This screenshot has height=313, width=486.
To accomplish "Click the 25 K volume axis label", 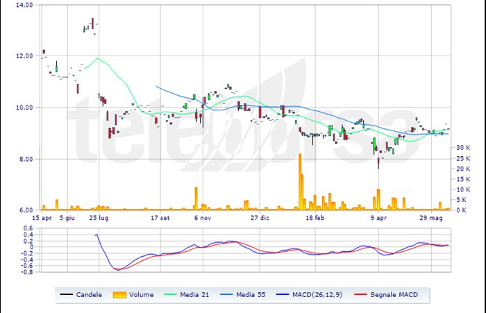I will click(463, 159).
